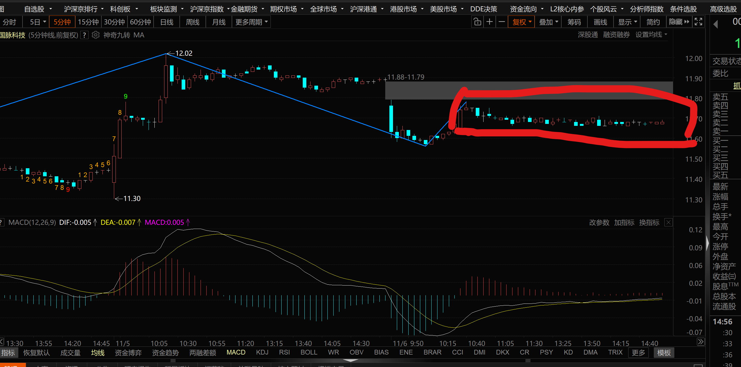This screenshot has height=367, width=741.
Task: Toggle the 隐藏 side panel button
Action: (x=679, y=22)
